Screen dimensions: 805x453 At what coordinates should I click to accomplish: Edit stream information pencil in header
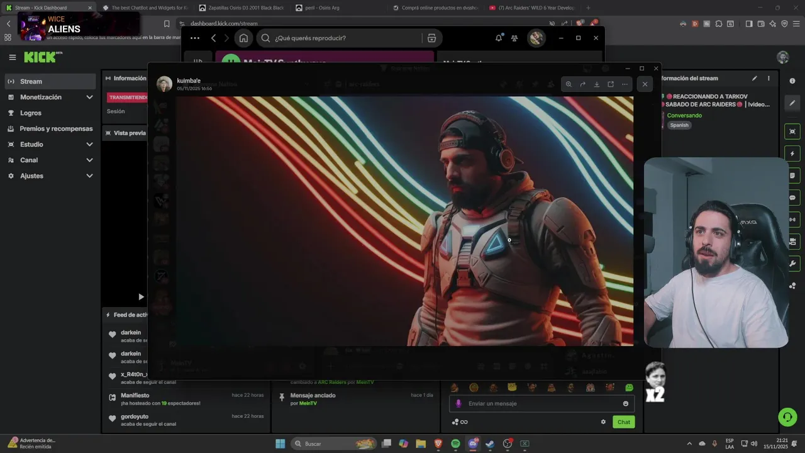755,79
